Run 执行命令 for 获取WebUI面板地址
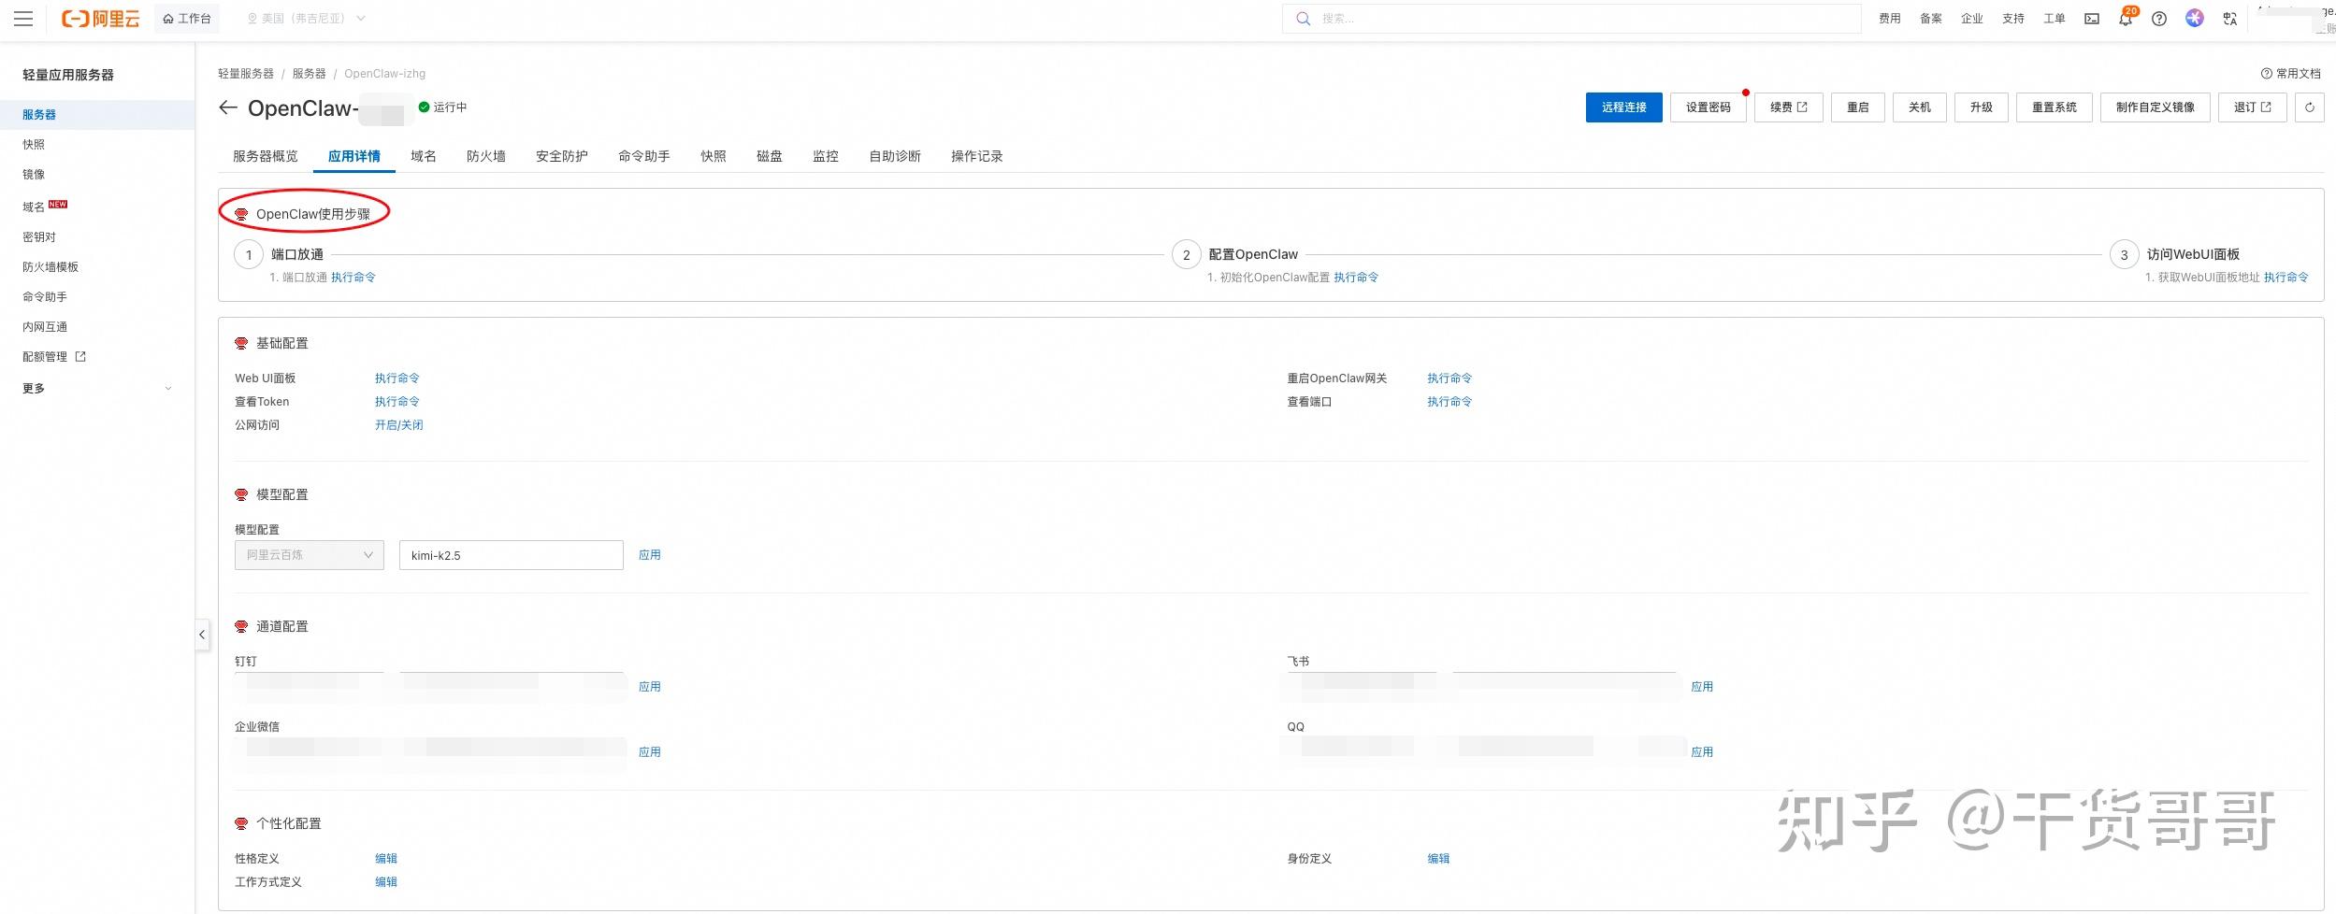The height and width of the screenshot is (914, 2336). 2286,278
